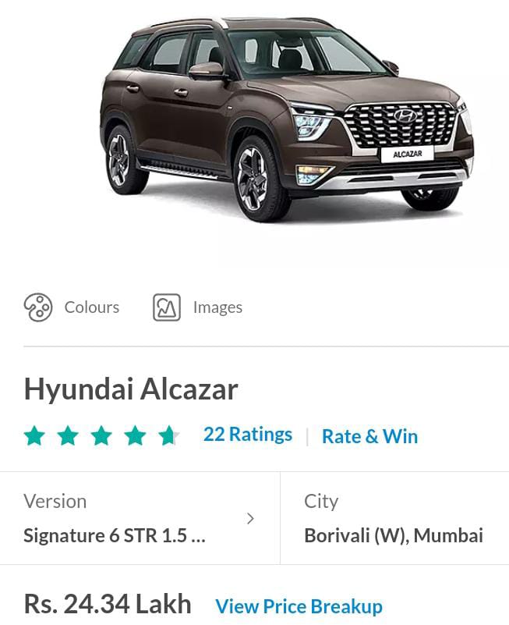Viewport: 509px width, 625px height.
Task: Click the City field label
Action: [321, 502]
